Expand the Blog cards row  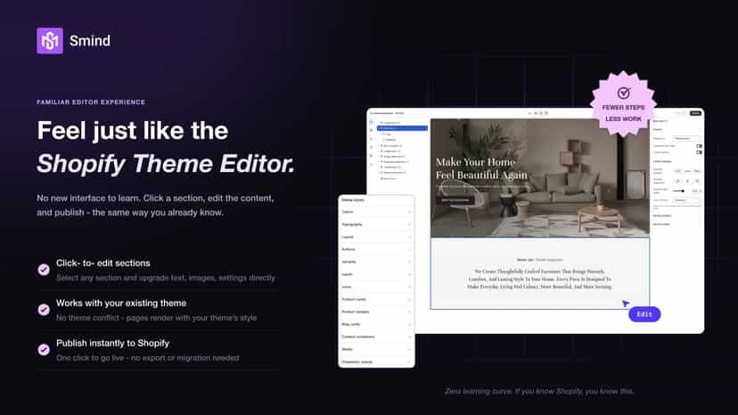click(x=376, y=324)
